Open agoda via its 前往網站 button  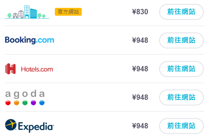point(181,97)
